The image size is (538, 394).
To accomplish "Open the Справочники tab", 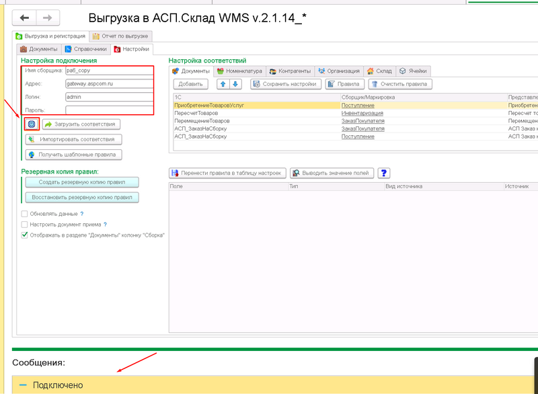I will point(85,49).
